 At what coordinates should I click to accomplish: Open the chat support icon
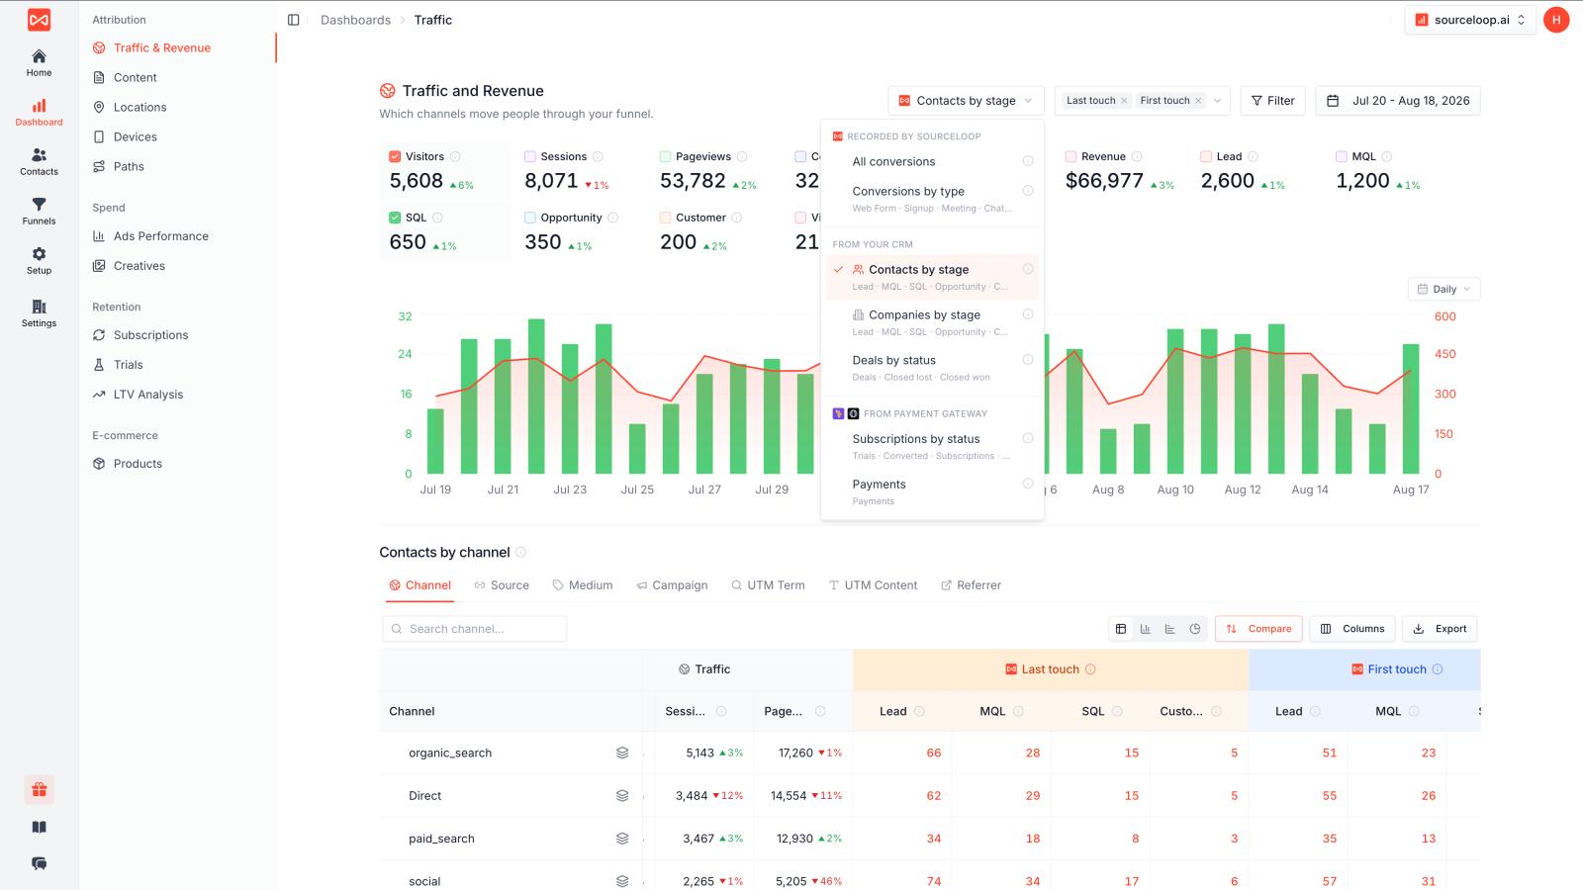coord(39,863)
